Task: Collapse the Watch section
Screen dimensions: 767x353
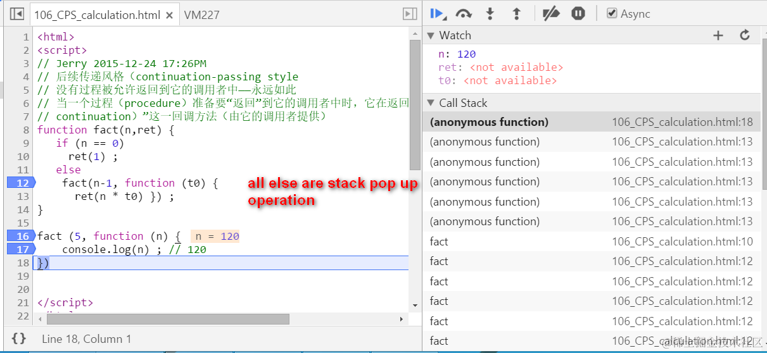Action: (x=431, y=35)
